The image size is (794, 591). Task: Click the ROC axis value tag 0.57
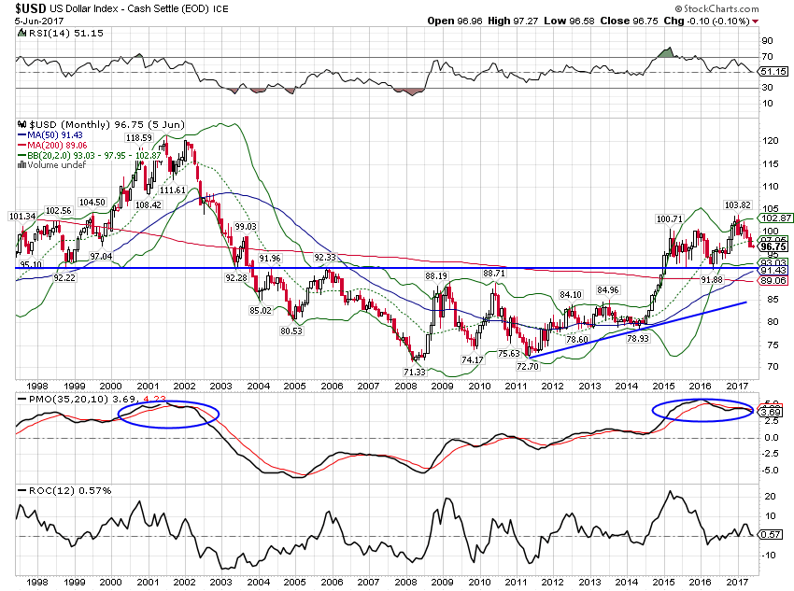[772, 534]
